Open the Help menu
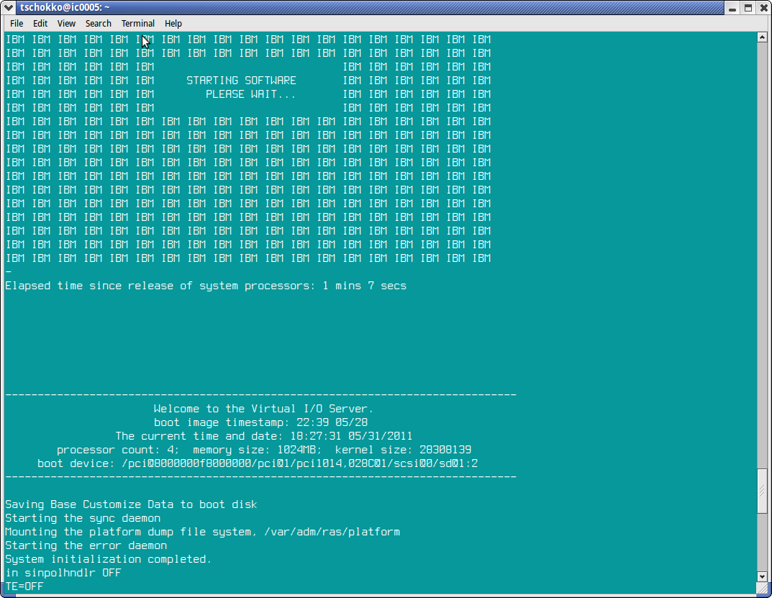This screenshot has height=598, width=772. [173, 24]
